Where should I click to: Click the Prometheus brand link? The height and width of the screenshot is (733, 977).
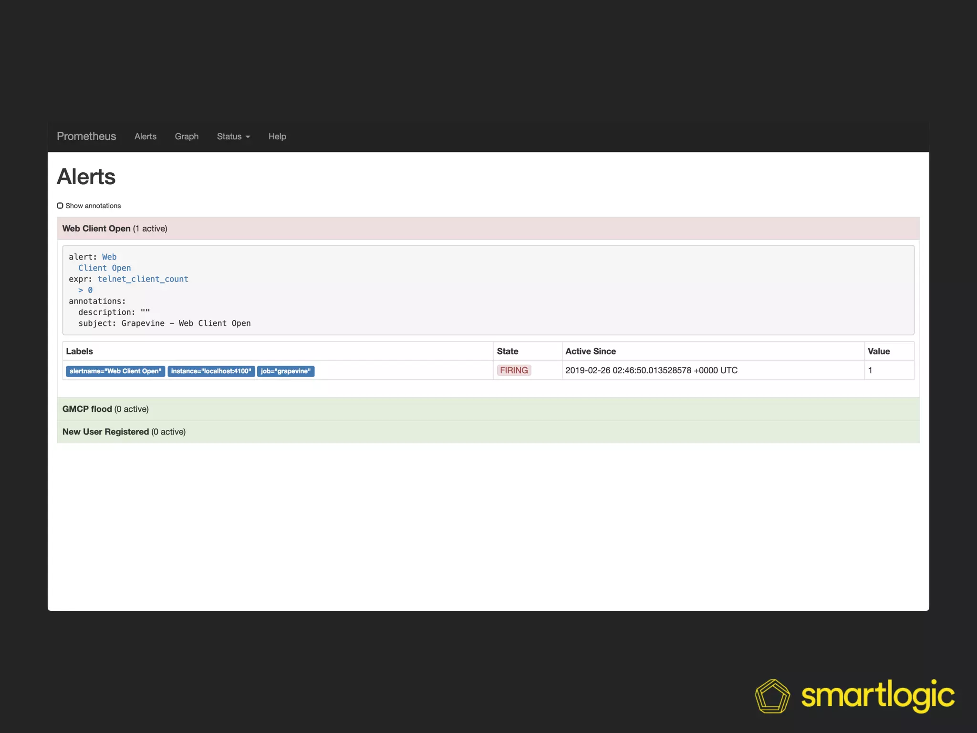[x=86, y=136]
